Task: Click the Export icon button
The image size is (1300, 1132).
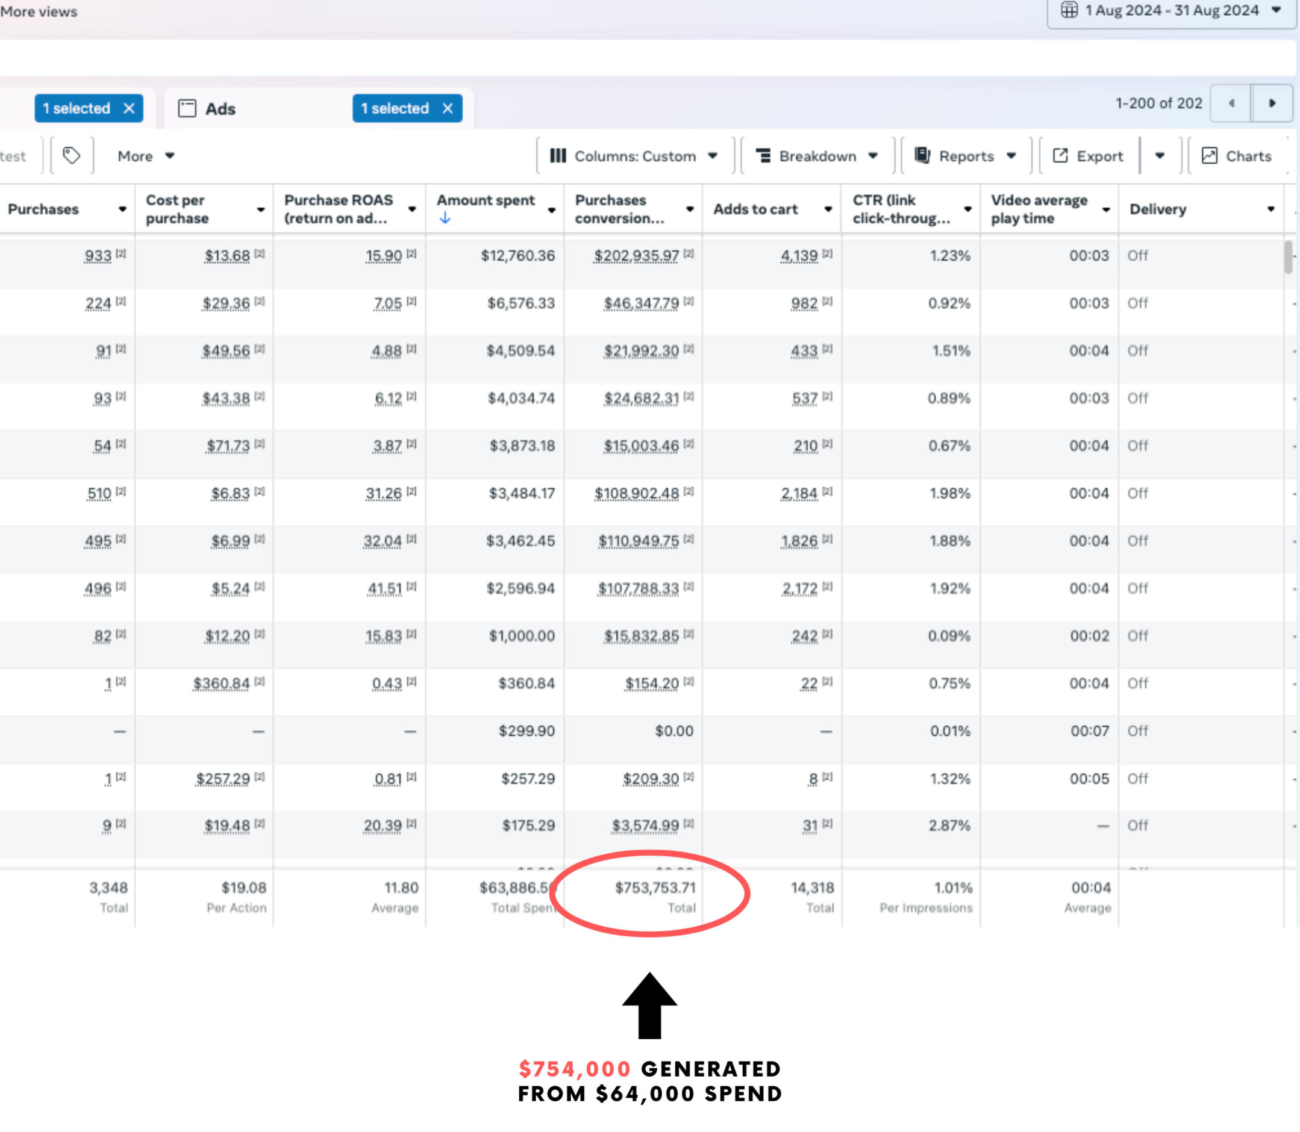Action: point(1060,156)
